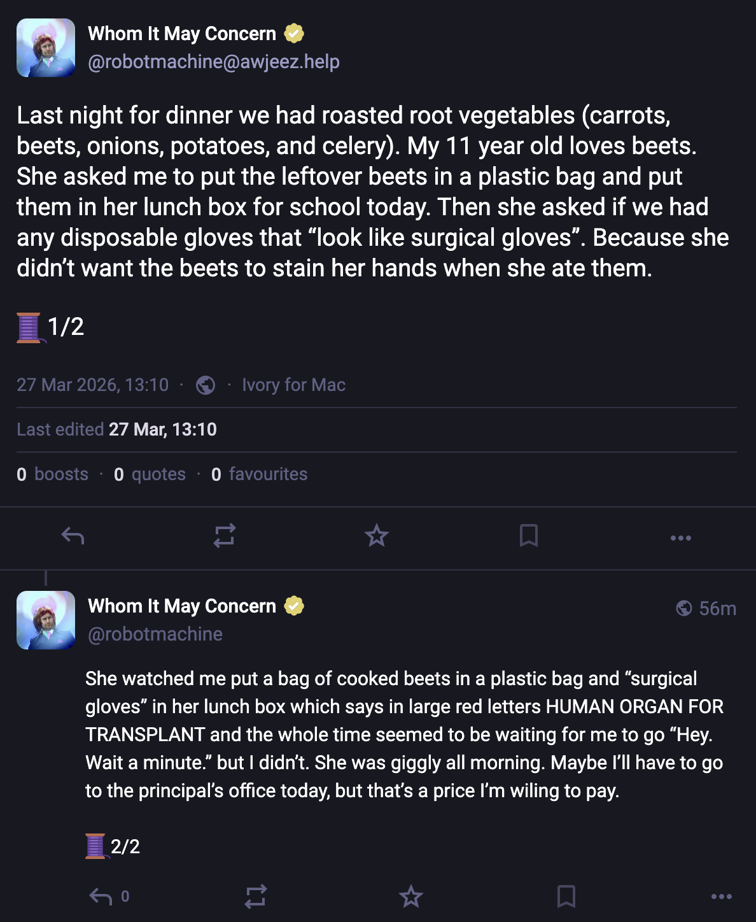Reply to the 1/2 main post

pyautogui.click(x=73, y=536)
